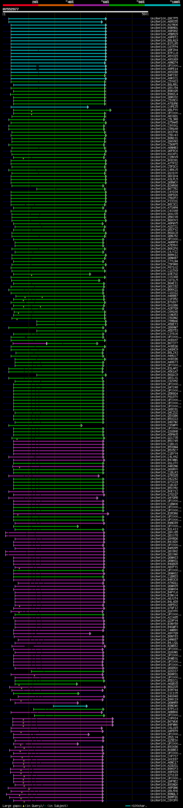Select the UniRef100_A4HUJ7 entry
This screenshot has height=808, width=183.
[x=164, y=356]
